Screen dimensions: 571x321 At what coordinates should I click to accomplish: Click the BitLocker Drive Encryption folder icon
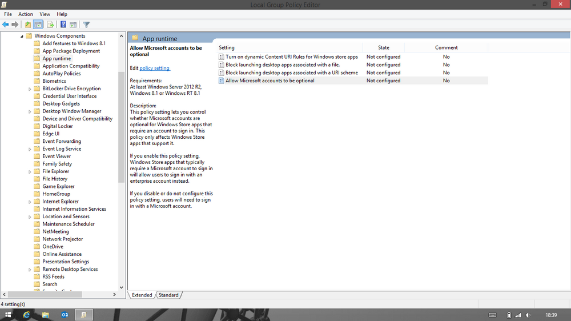coord(37,89)
